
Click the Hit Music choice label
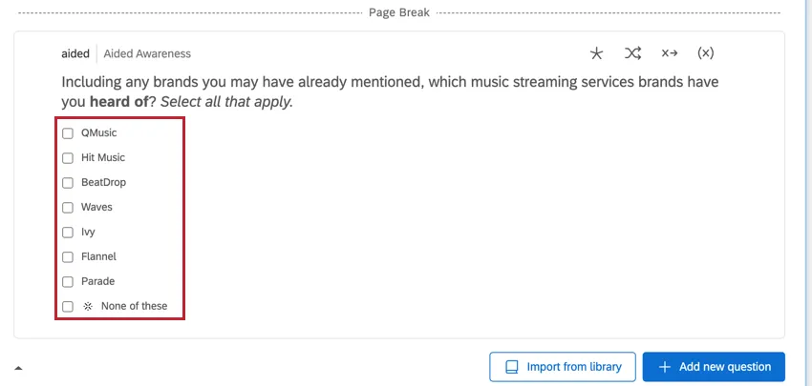click(x=103, y=158)
